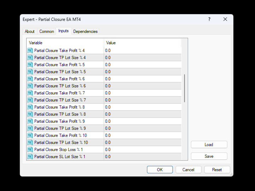The height and width of the screenshot is (191, 255).
Task: Click the Cancel button
Action: (x=188, y=169)
